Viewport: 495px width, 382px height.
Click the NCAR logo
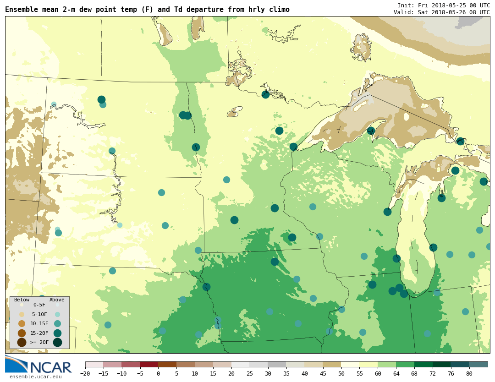click(x=38, y=365)
